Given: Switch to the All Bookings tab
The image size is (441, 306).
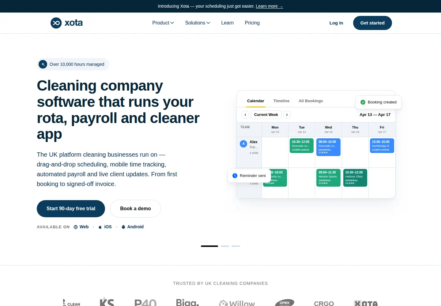Looking at the screenshot, I should point(311,101).
